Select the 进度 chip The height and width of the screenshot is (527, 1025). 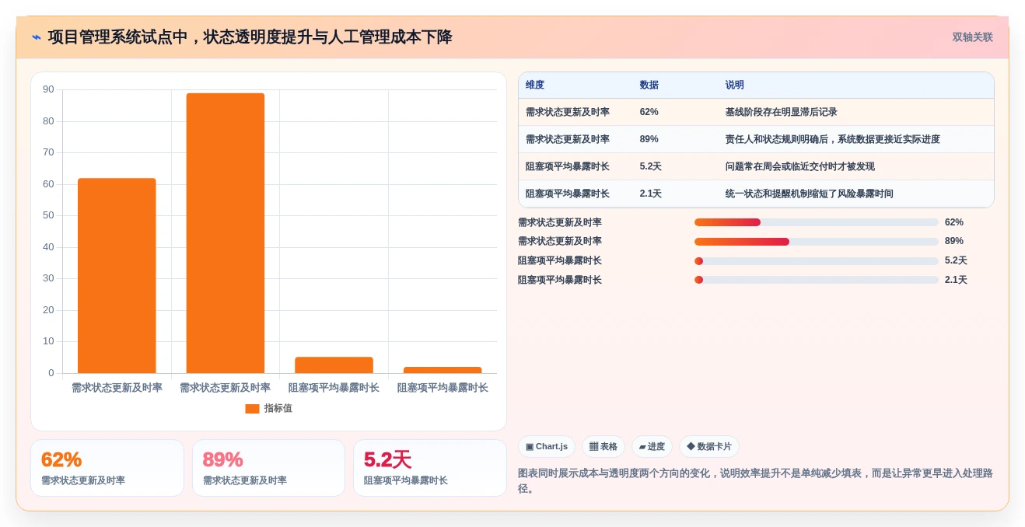[x=652, y=447]
